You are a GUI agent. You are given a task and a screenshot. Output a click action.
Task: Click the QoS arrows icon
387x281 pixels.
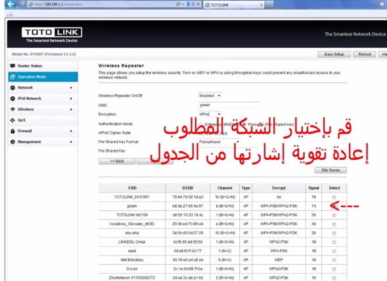point(12,120)
